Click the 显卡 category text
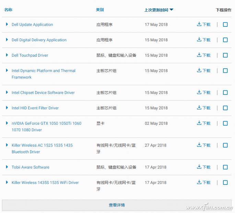This screenshot has height=213, width=235. pos(100,123)
